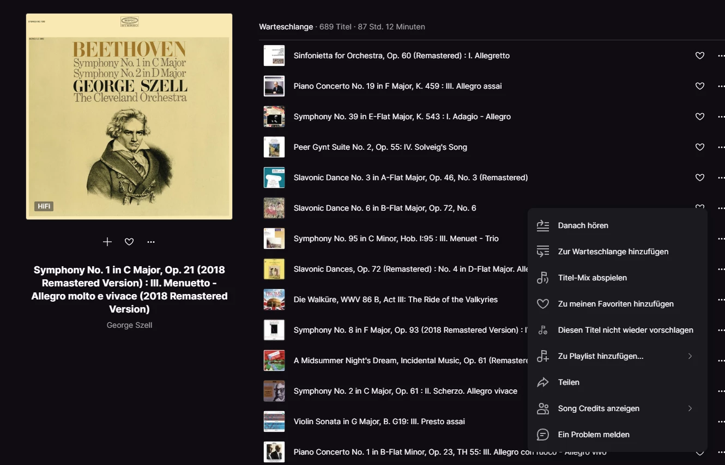Play Peer Gynt Suite No. 2 Solveig's Song
This screenshot has height=465, width=725.
click(x=380, y=147)
